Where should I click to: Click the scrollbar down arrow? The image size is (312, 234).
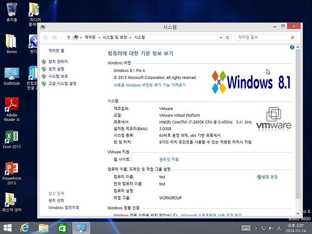(298, 214)
